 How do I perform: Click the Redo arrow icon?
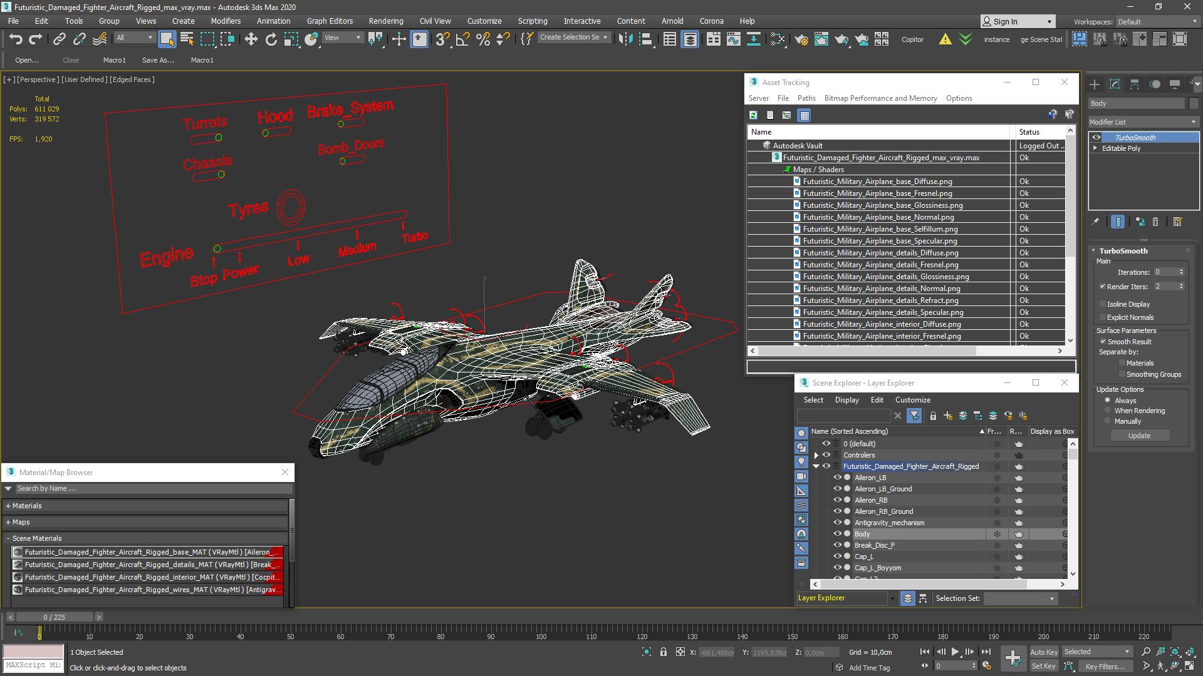click(36, 39)
